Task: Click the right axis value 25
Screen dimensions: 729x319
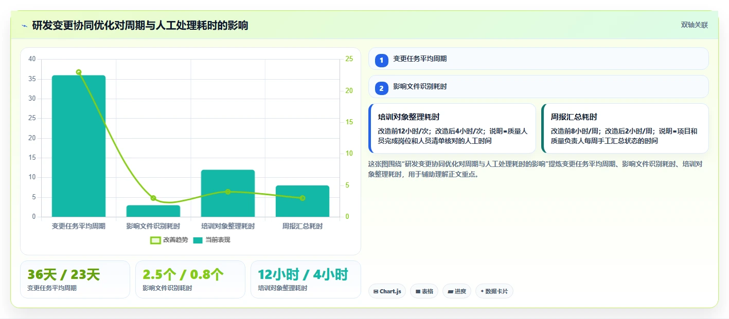Action: coord(349,59)
